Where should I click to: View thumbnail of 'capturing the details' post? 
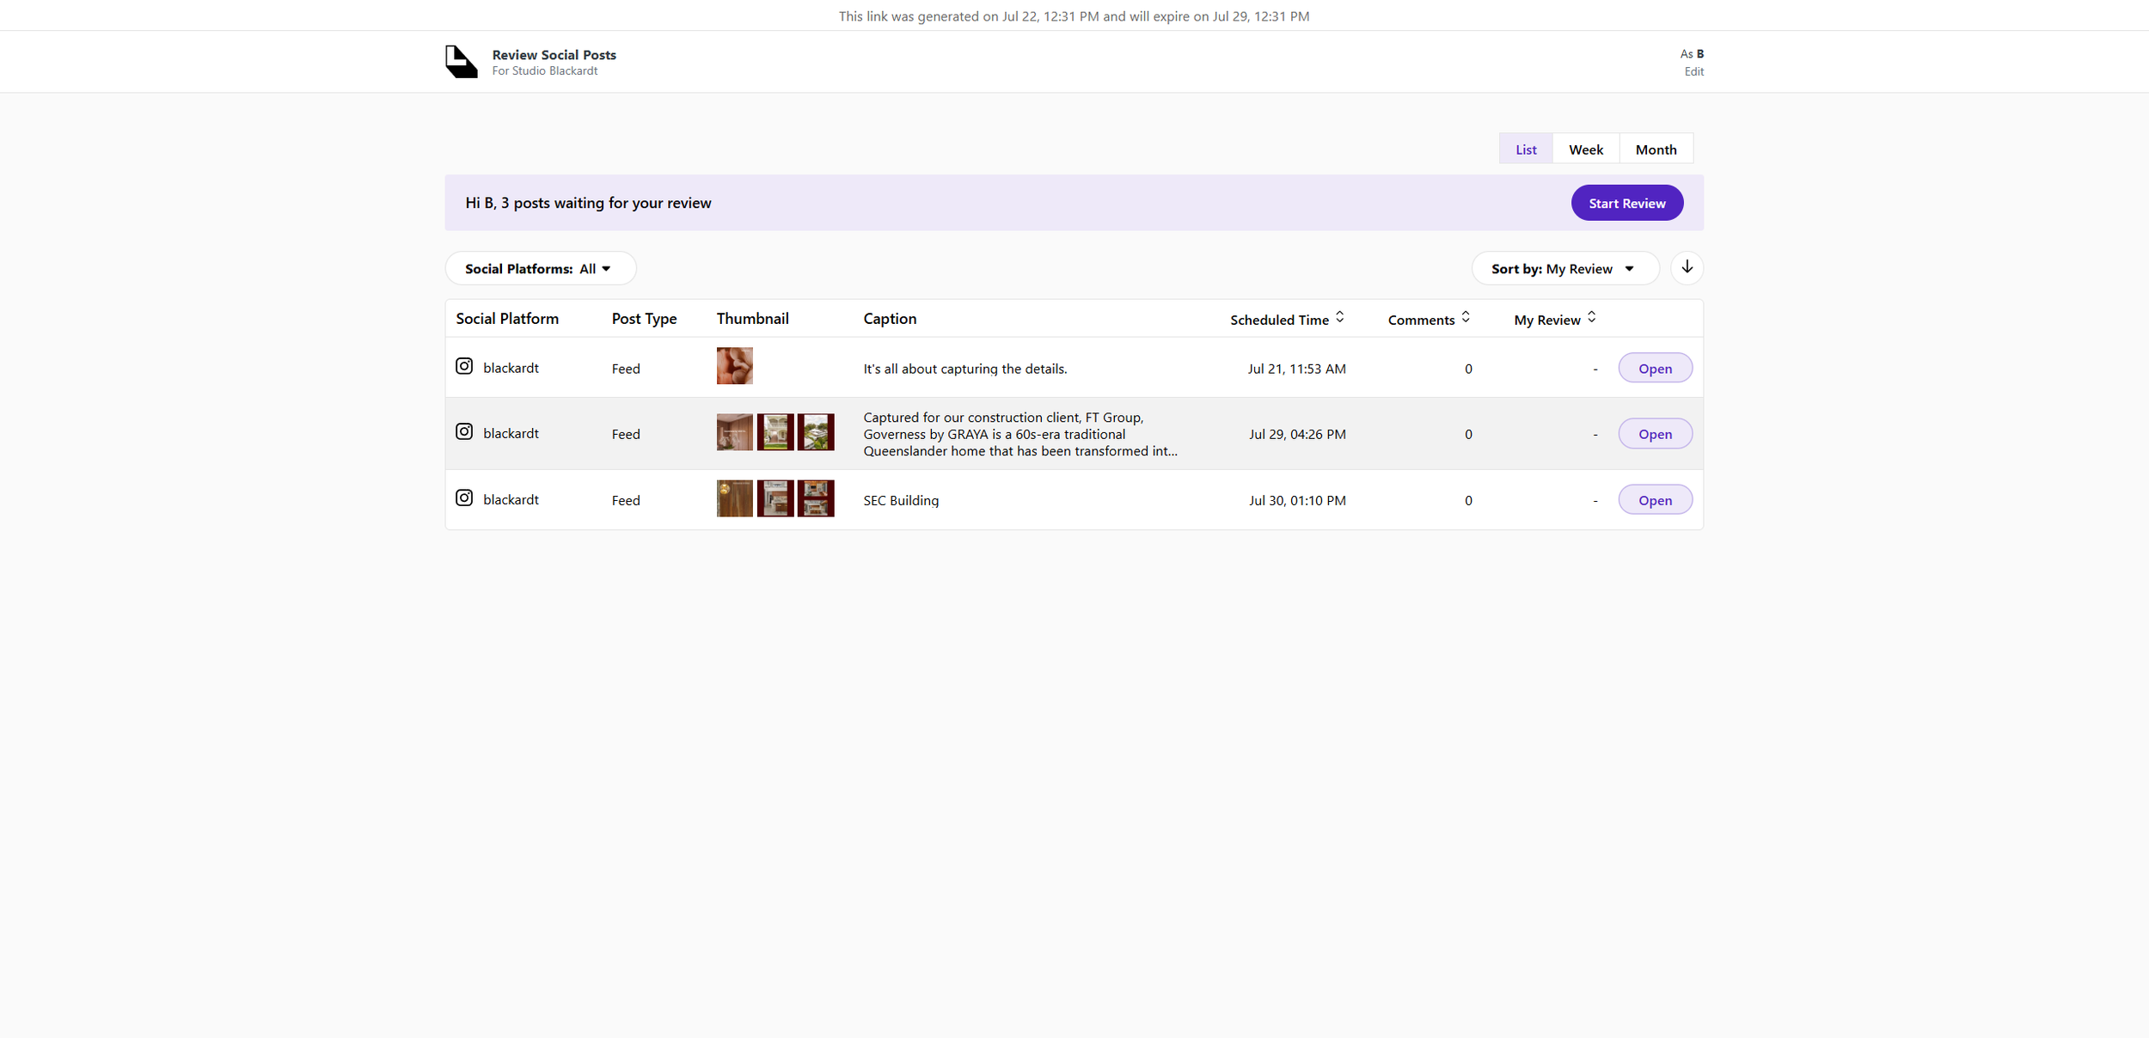click(x=734, y=366)
